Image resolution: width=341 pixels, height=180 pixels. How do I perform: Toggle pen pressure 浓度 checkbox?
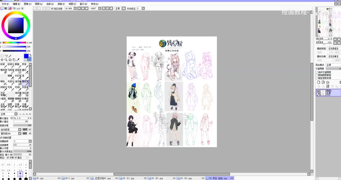[x=8, y=157]
